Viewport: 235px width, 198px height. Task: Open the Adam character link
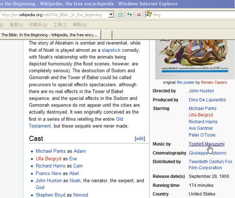(79, 151)
